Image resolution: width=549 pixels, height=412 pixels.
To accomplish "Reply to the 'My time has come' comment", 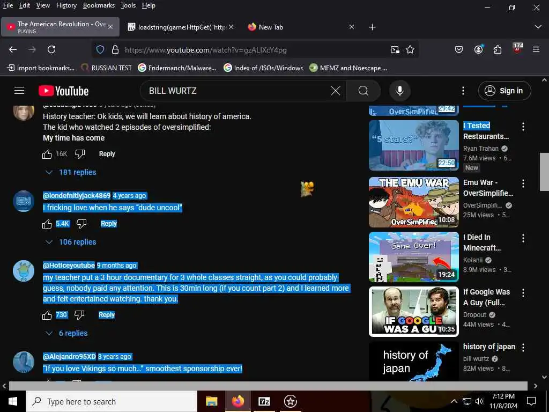I will [107, 154].
